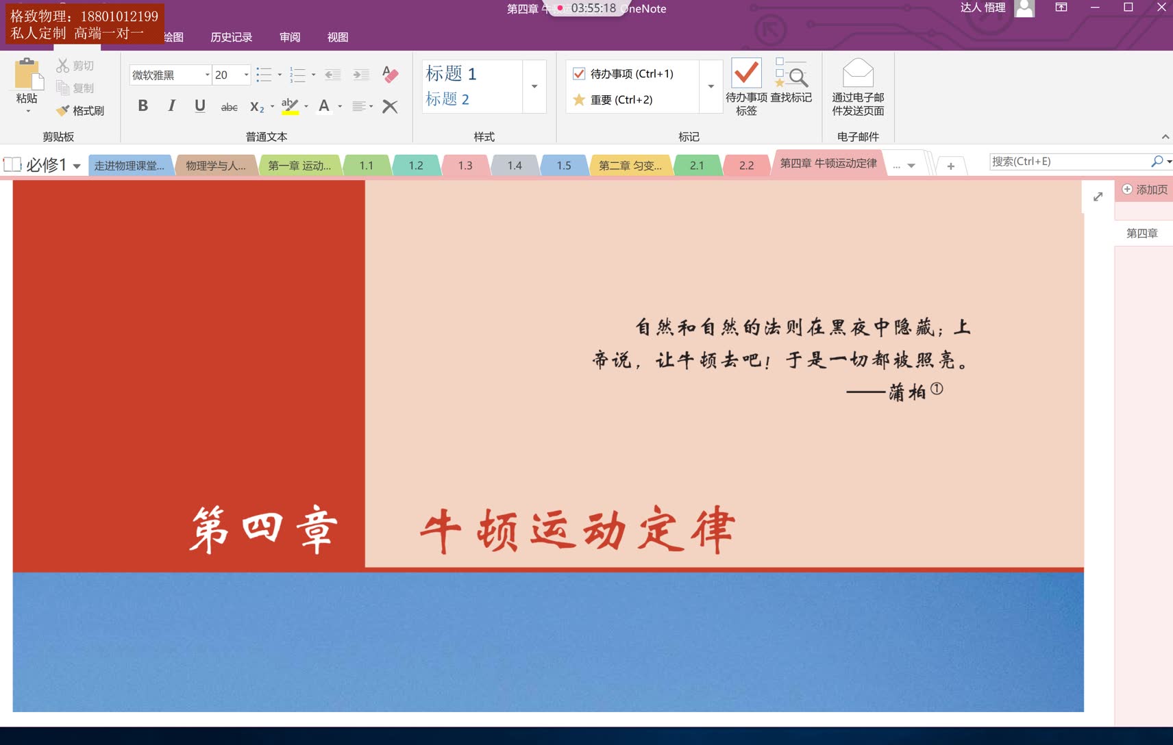Select the Bold formatting icon
This screenshot has height=745, width=1173.
coord(143,105)
